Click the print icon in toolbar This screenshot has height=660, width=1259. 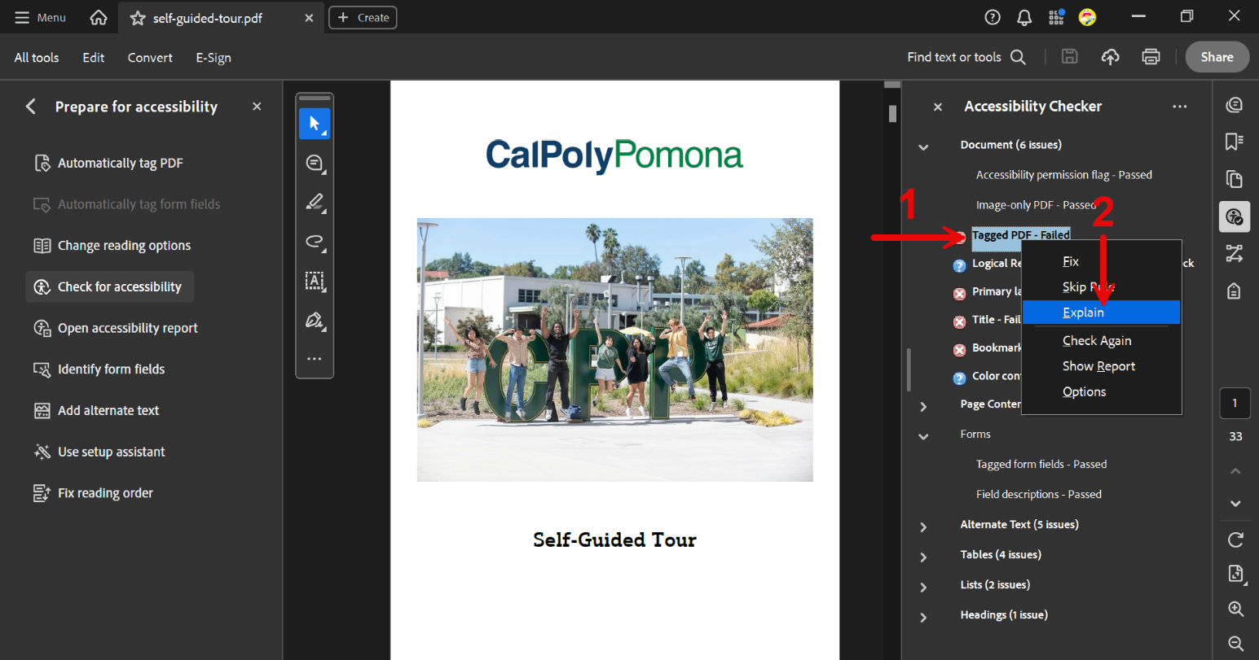(x=1151, y=57)
